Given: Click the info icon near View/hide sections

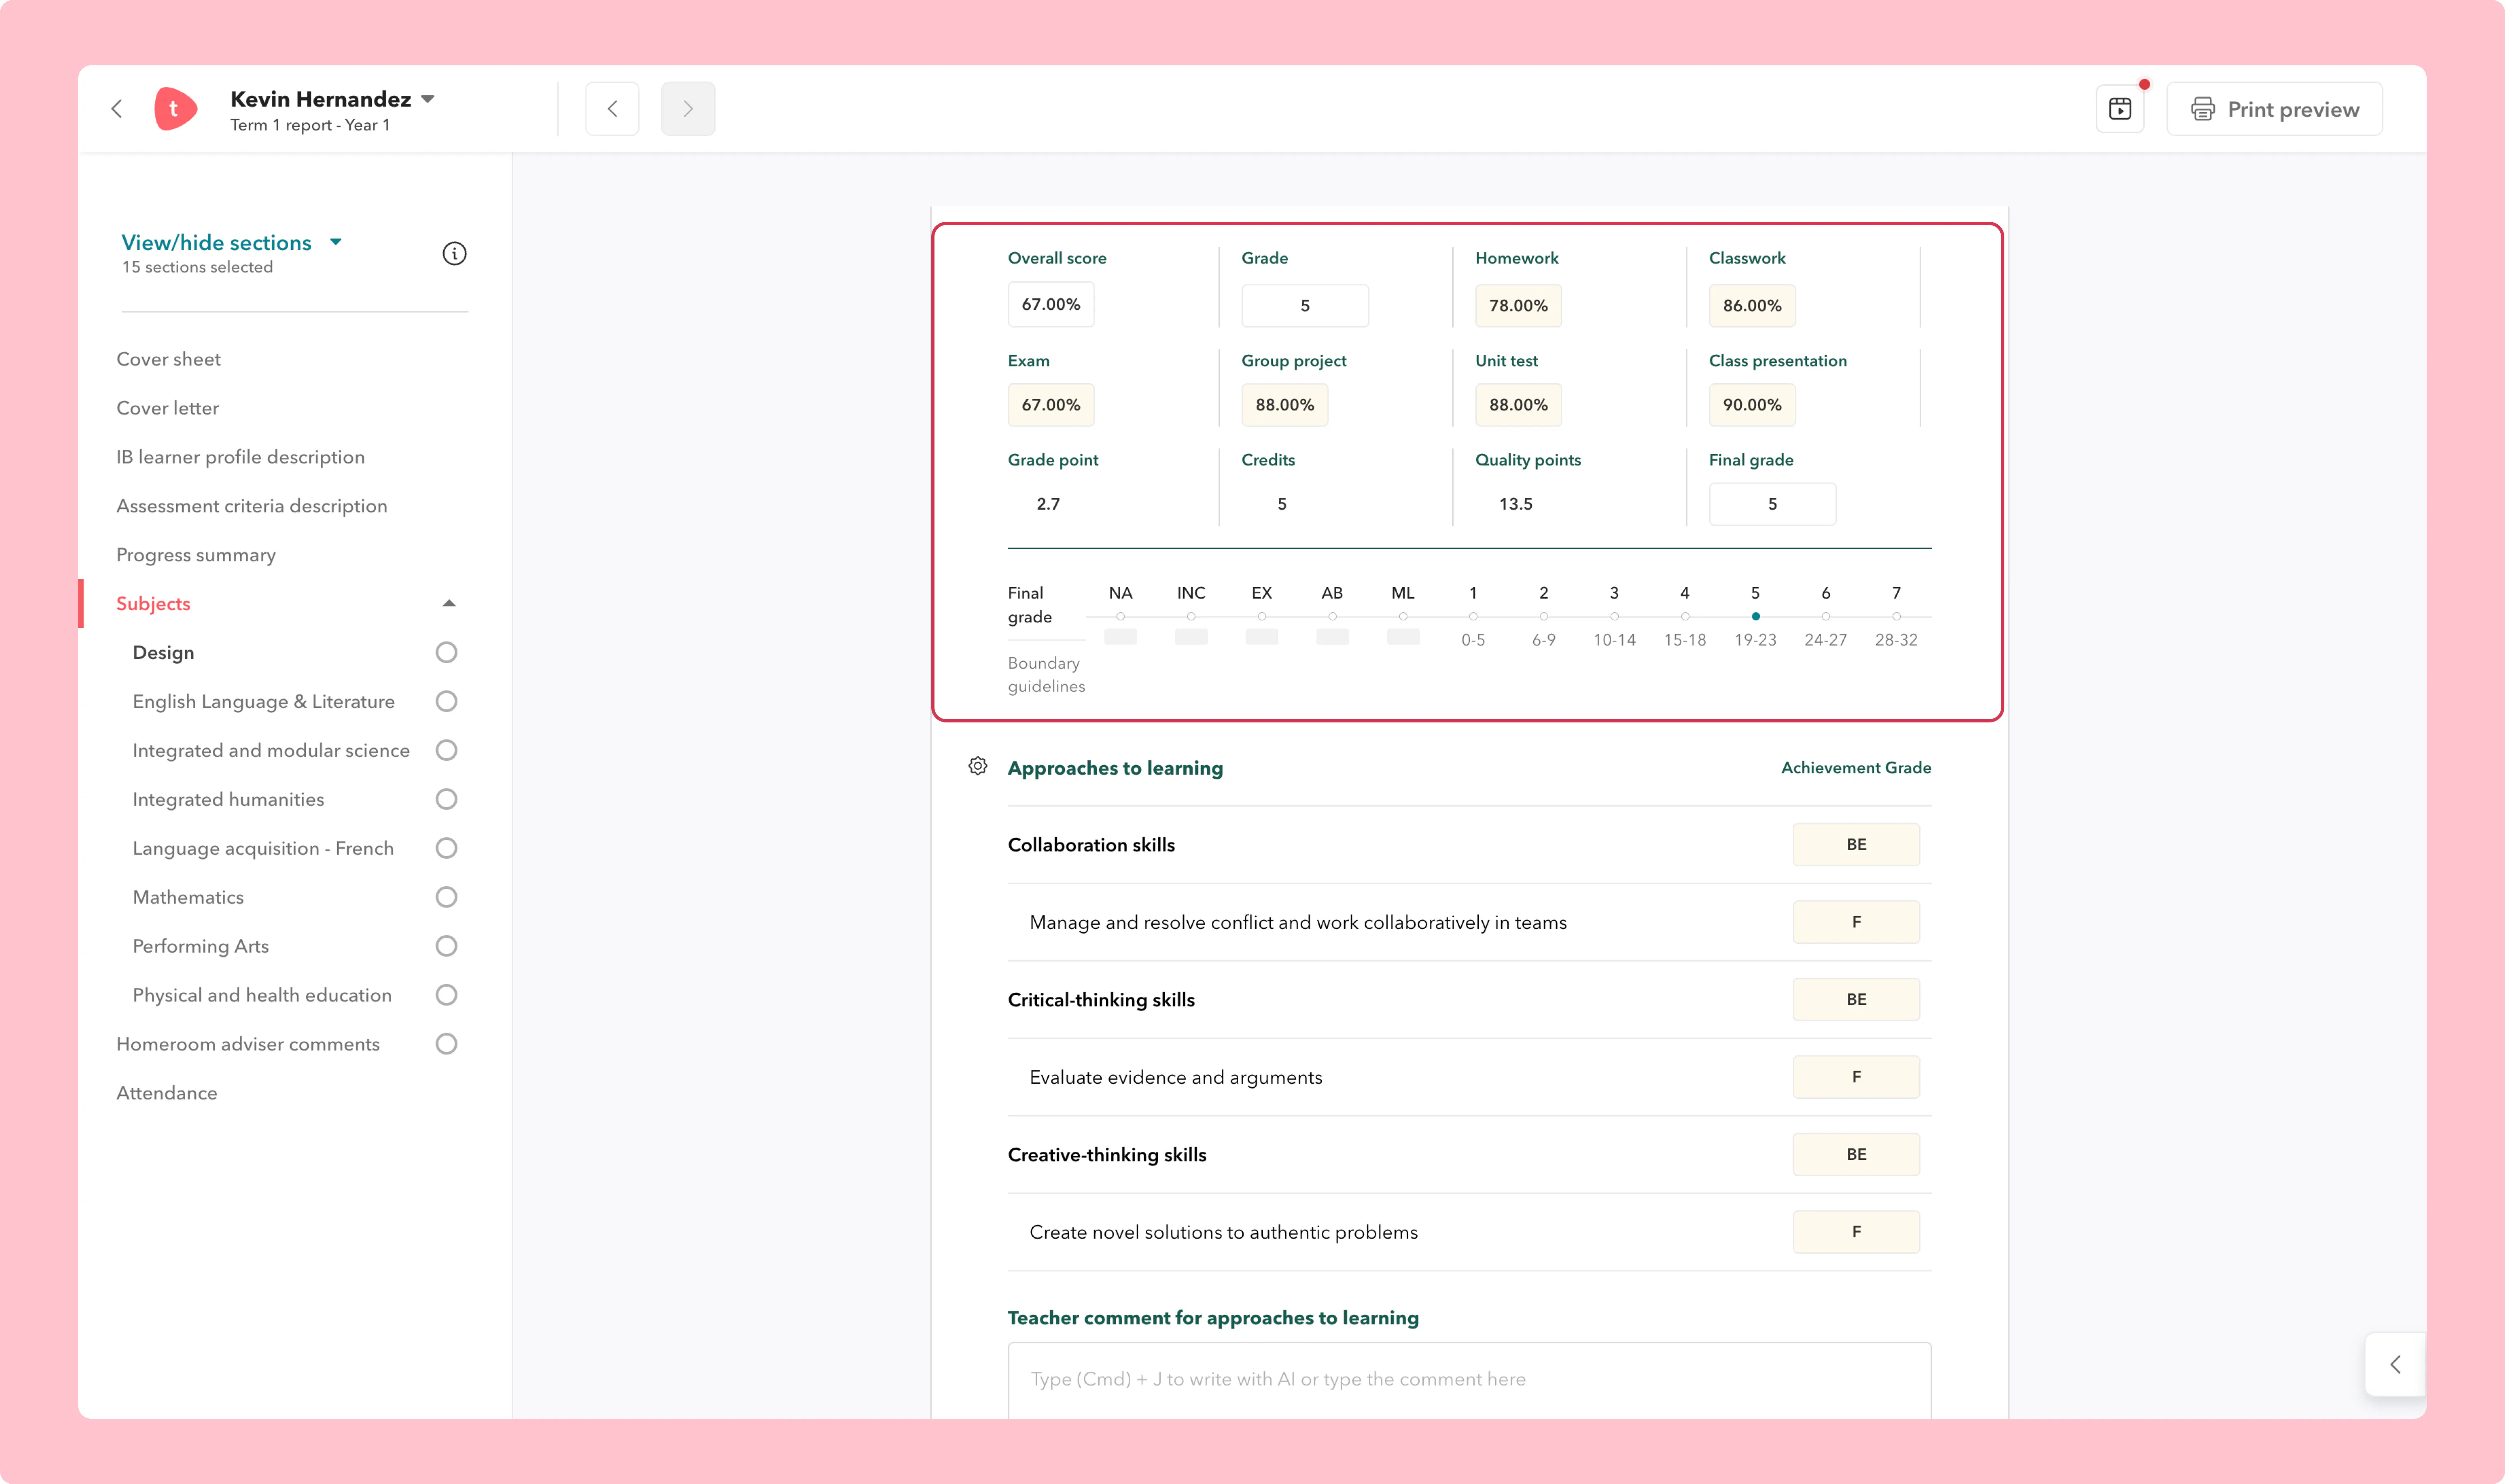Looking at the screenshot, I should (455, 253).
